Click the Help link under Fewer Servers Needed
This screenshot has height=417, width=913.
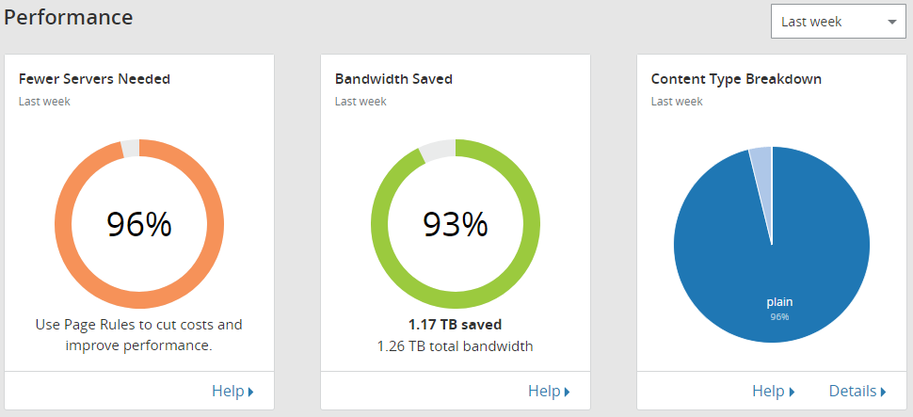click(x=232, y=391)
